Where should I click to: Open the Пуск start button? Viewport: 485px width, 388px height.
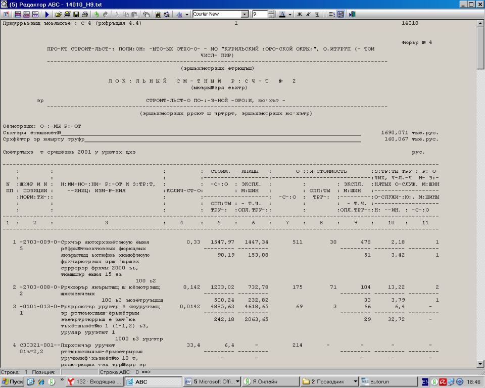12,381
